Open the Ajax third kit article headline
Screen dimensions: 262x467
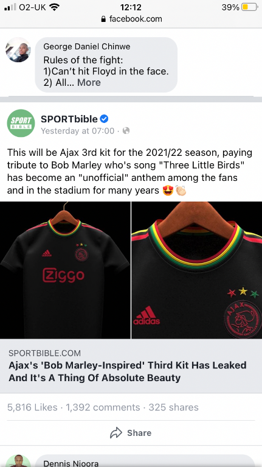coord(128,371)
